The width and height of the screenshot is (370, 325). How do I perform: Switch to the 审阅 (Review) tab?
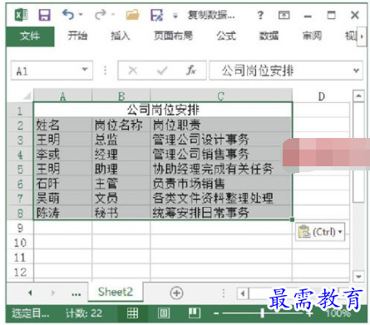point(312,36)
